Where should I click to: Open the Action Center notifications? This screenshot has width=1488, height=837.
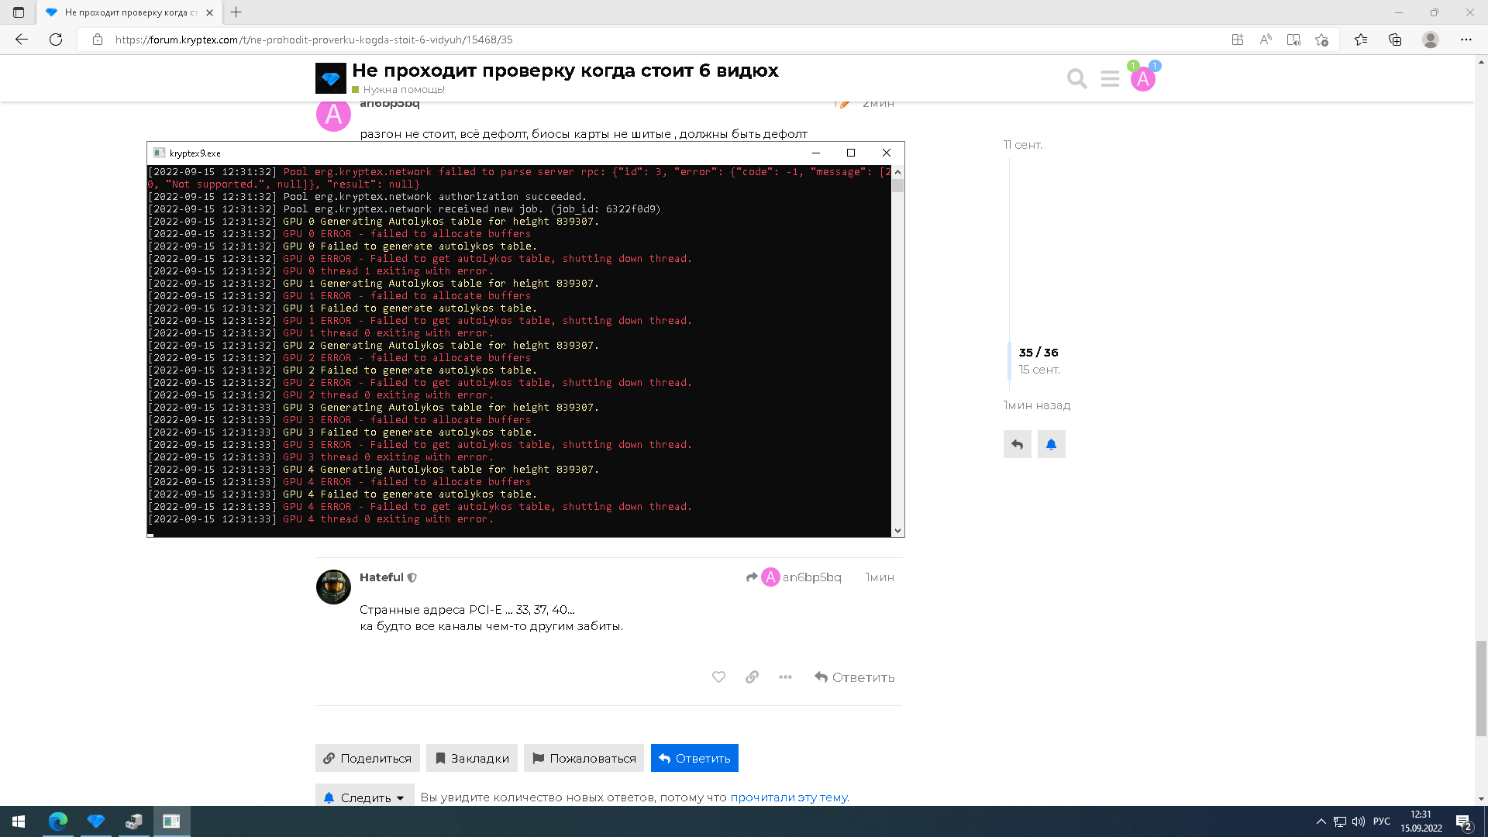tap(1463, 821)
